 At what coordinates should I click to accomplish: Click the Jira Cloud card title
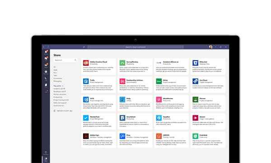coord(203,80)
